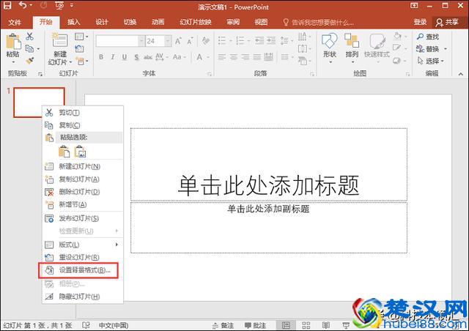Switch to the Slide Show (幻灯片放映) tab

(196, 22)
